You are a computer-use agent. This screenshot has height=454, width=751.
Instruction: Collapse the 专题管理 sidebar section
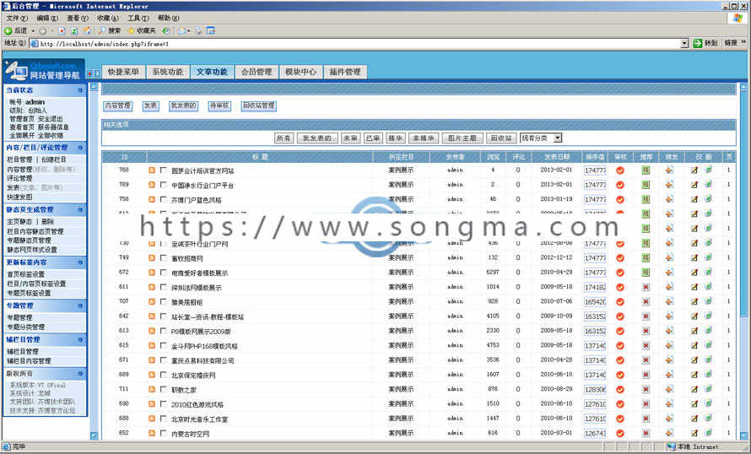pyautogui.click(x=80, y=306)
